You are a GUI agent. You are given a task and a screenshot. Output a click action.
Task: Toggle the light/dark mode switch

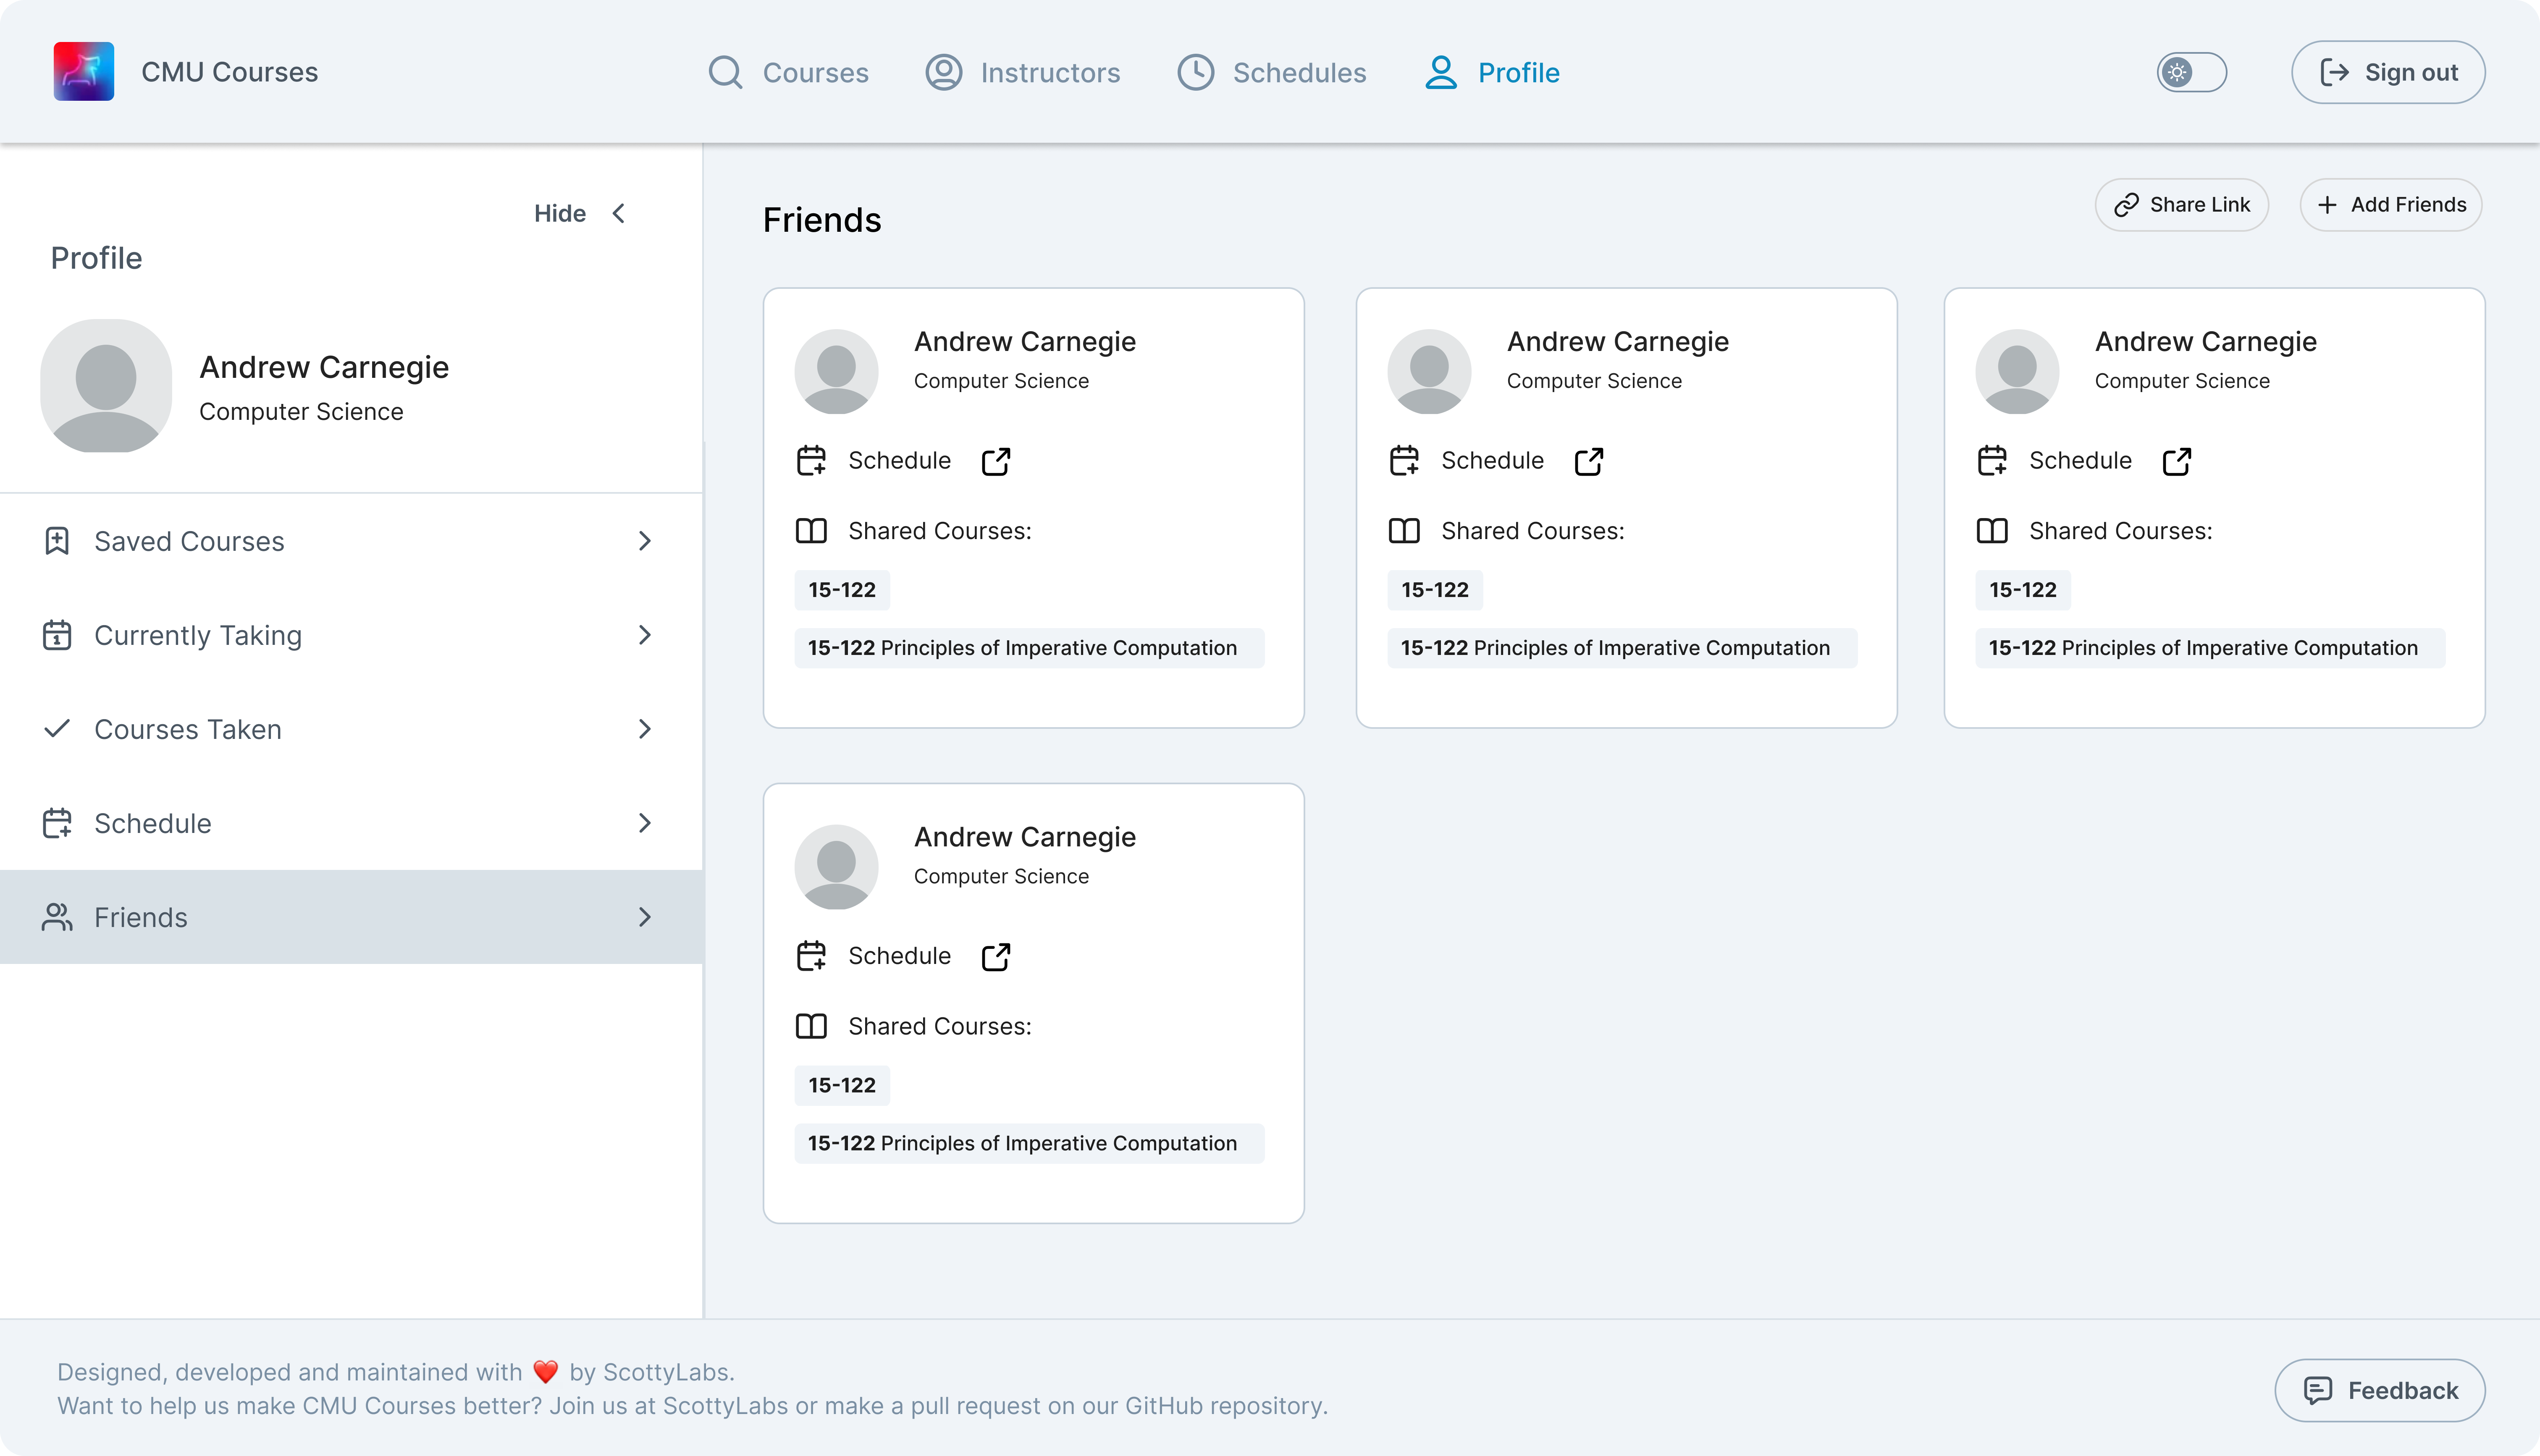coord(2191,72)
